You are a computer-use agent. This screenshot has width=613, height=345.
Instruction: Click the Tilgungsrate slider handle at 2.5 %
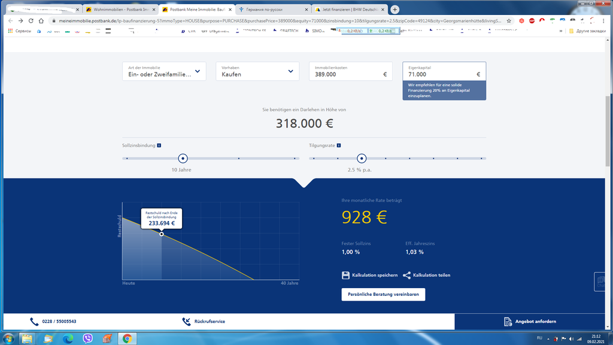362,158
